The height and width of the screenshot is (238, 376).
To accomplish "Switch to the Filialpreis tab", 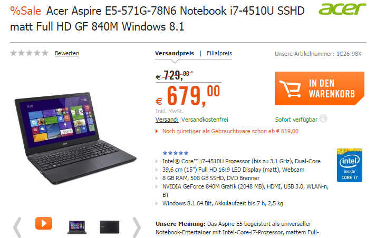I will pos(219,53).
